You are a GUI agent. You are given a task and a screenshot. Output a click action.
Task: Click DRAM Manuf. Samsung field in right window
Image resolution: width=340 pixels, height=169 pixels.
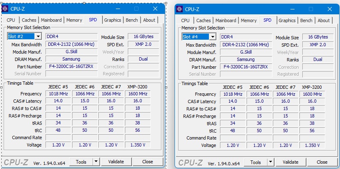pyautogui.click(x=246, y=59)
